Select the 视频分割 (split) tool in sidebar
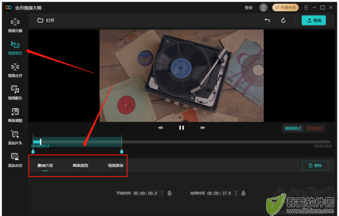 tap(15, 25)
